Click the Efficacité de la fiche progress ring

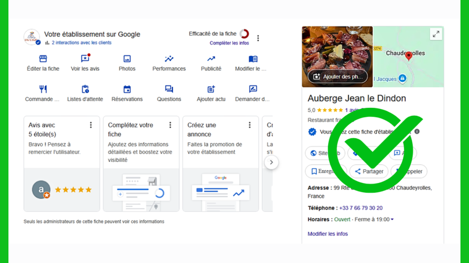click(x=244, y=34)
